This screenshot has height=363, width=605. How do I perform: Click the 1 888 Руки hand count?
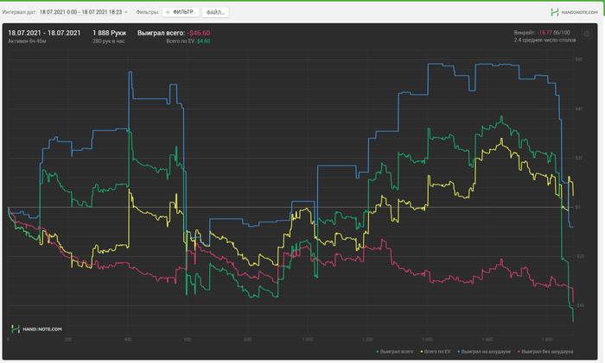(x=109, y=33)
